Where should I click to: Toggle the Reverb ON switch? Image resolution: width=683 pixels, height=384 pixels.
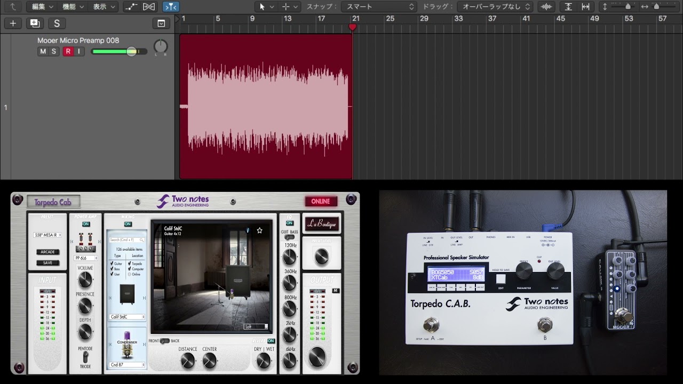click(x=271, y=341)
